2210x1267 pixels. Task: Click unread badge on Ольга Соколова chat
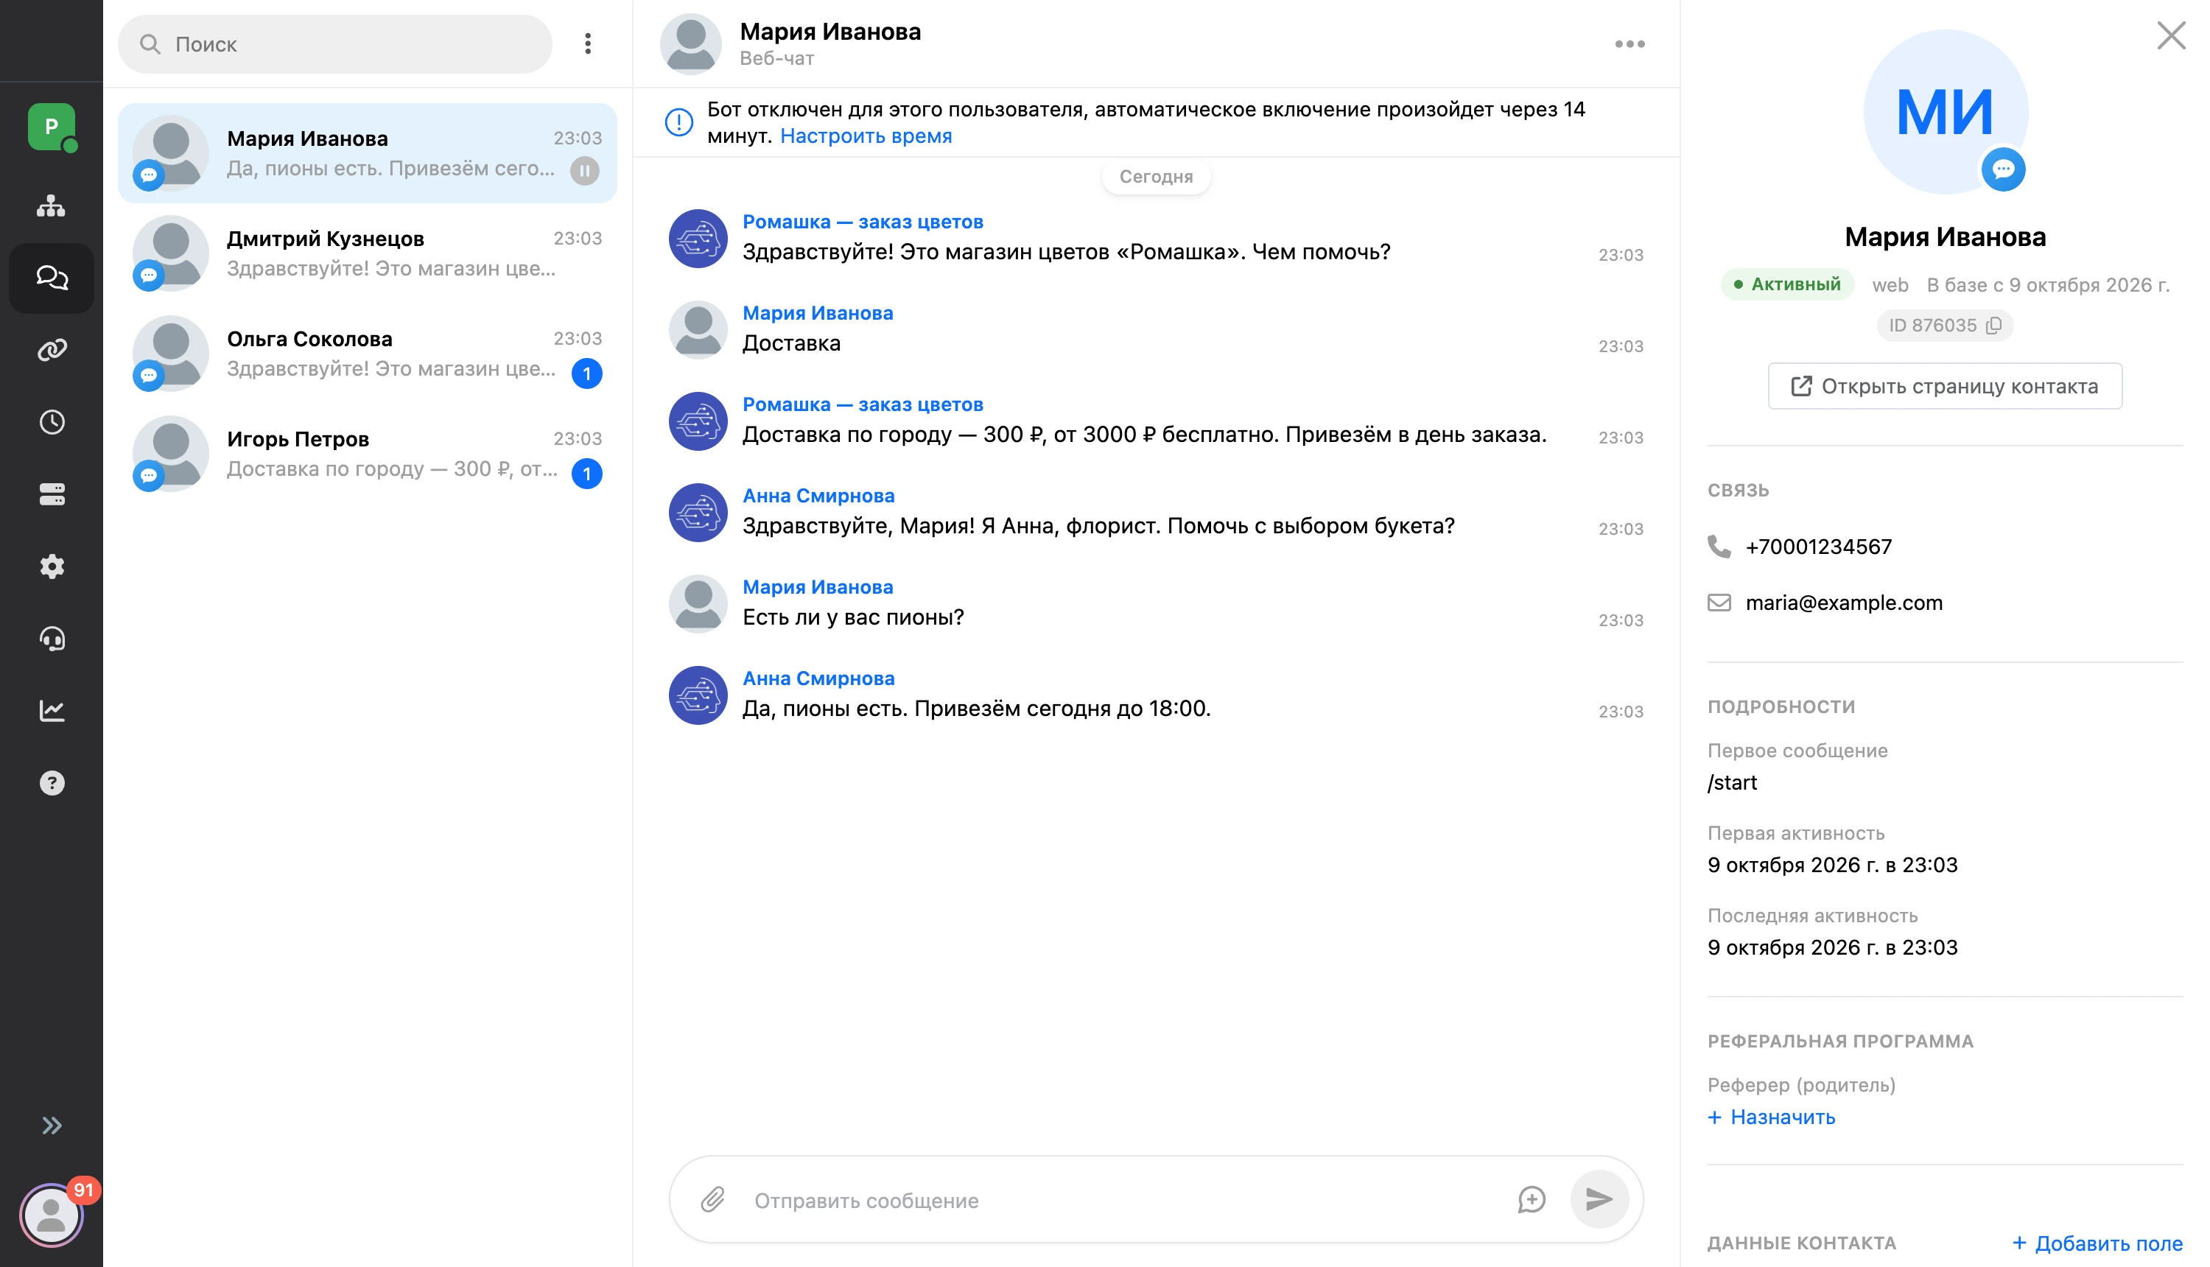point(586,373)
